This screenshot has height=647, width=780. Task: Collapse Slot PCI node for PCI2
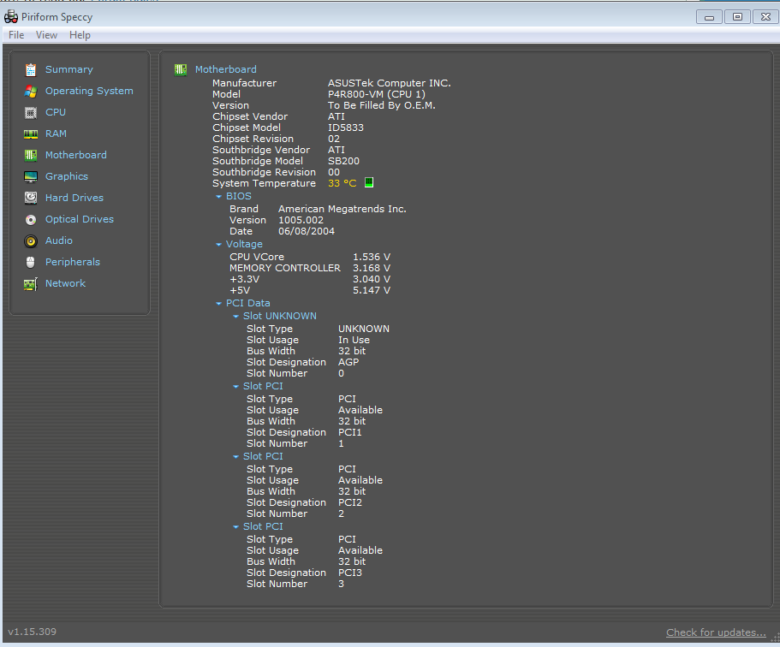click(x=235, y=456)
